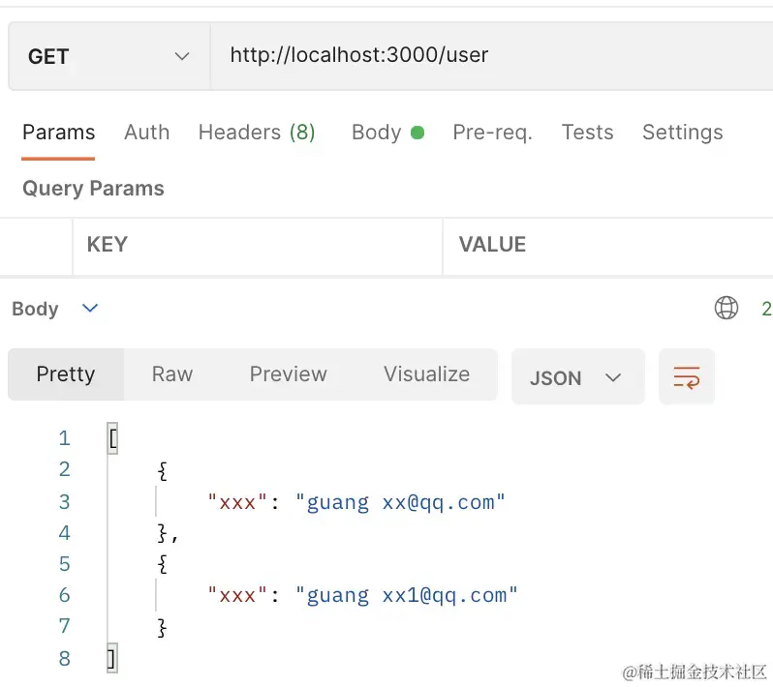
Task: Open the Visualize response view
Action: [x=426, y=374]
